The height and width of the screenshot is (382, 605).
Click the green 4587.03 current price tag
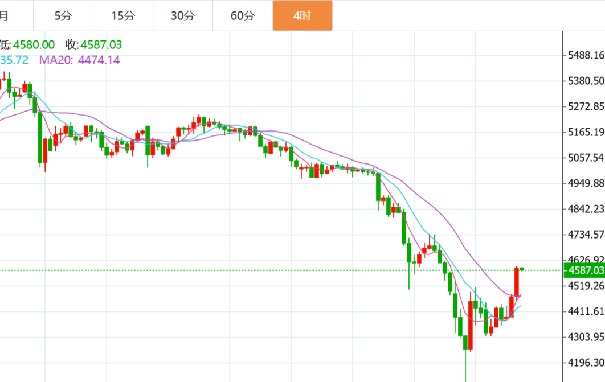[583, 270]
